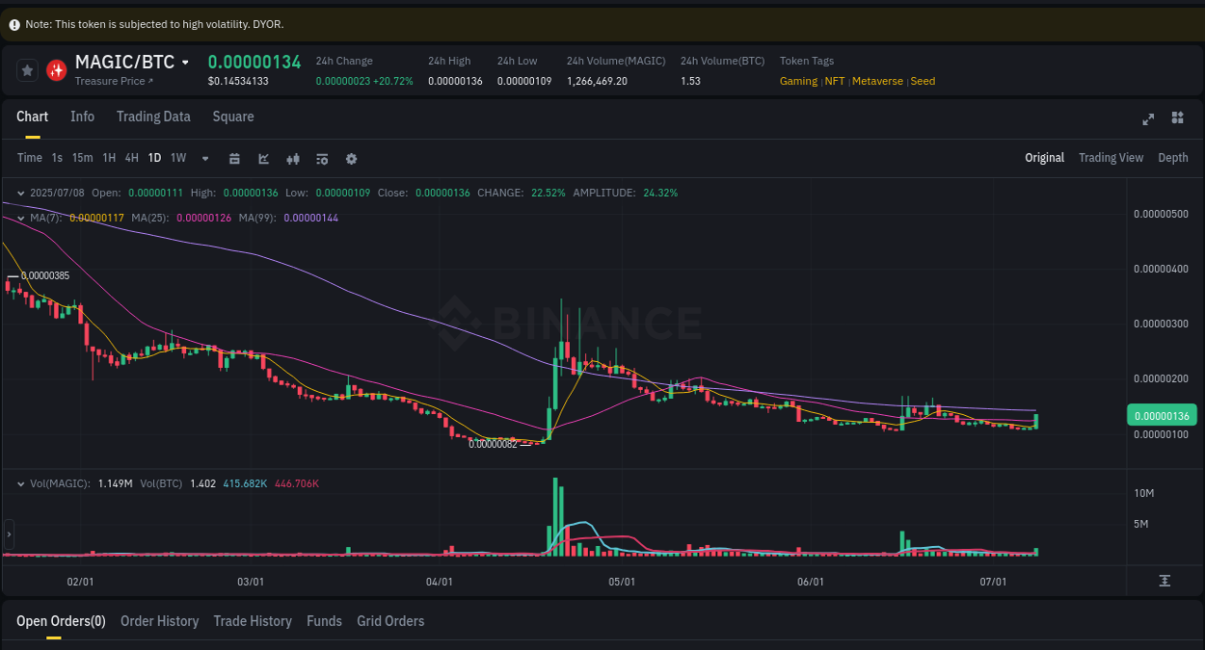Open extra time intervals dropdown arrow
Screen dimensions: 1205x650
[204, 158]
